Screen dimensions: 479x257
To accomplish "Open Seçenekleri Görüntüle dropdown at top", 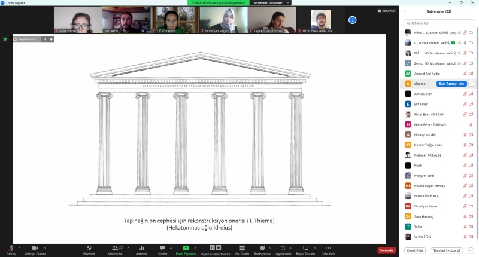I will coord(268,2).
